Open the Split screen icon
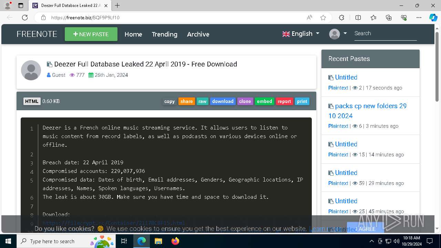441x248 pixels. (x=358, y=18)
